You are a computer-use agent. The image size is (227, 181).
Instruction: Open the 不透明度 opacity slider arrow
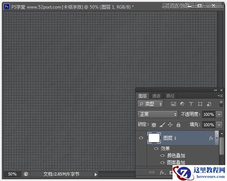(x=219, y=114)
